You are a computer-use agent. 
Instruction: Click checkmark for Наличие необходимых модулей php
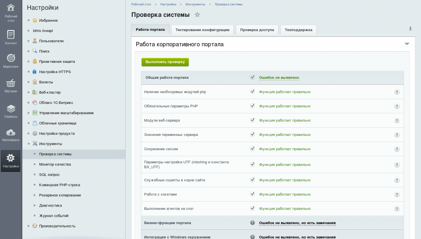(252, 92)
